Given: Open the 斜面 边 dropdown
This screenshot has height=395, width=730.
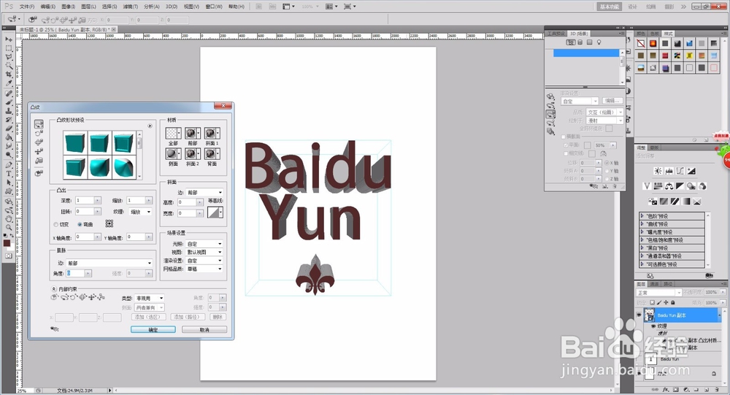Looking at the screenshot, I should (x=204, y=192).
